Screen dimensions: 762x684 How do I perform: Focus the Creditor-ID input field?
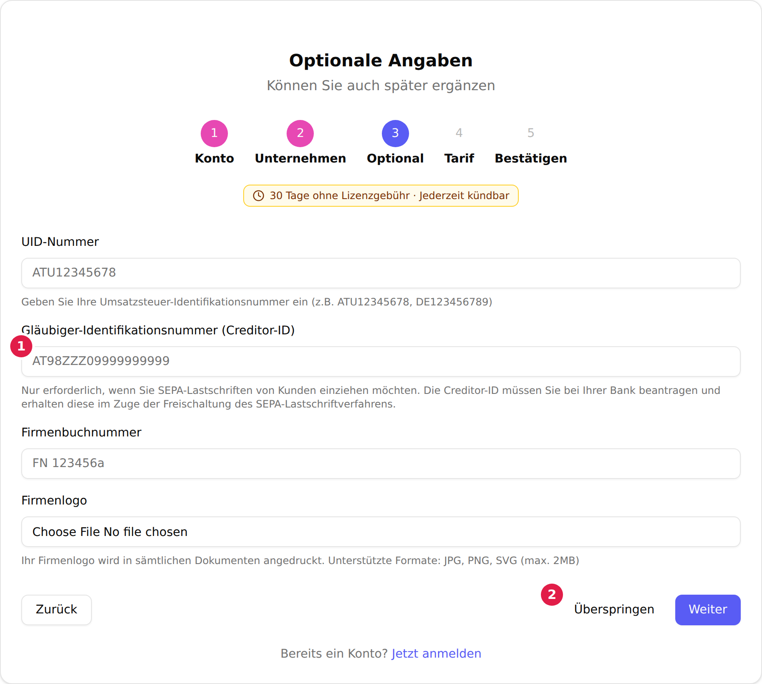[x=381, y=362]
